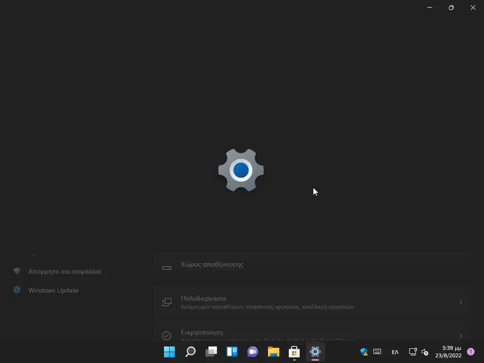Open Ενεργοποίηση settings
The width and height of the screenshot is (484, 363).
tap(312, 331)
